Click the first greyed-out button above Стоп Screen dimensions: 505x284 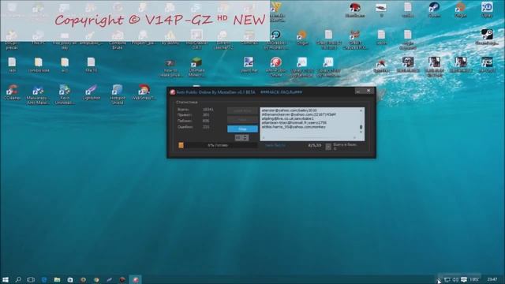tap(242, 110)
